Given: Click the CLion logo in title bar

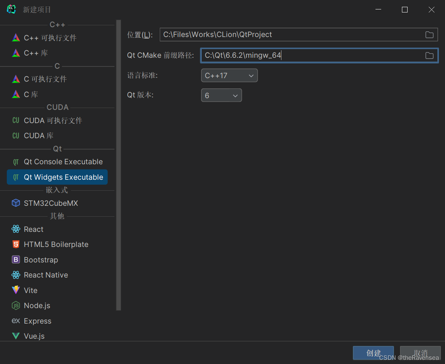Looking at the screenshot, I should click(11, 9).
